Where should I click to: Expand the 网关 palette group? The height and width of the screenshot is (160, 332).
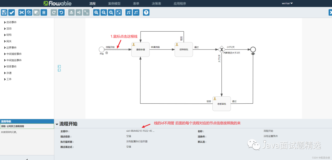(x=9, y=41)
